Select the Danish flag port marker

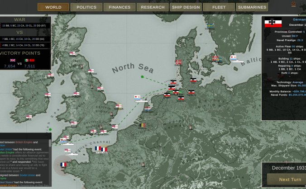click(x=179, y=62)
